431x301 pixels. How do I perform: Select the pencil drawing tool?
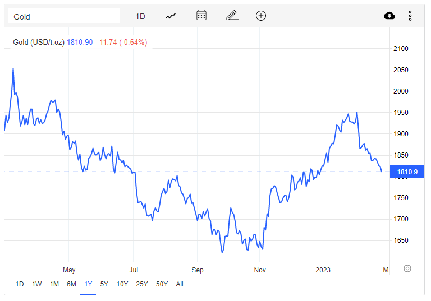point(232,15)
